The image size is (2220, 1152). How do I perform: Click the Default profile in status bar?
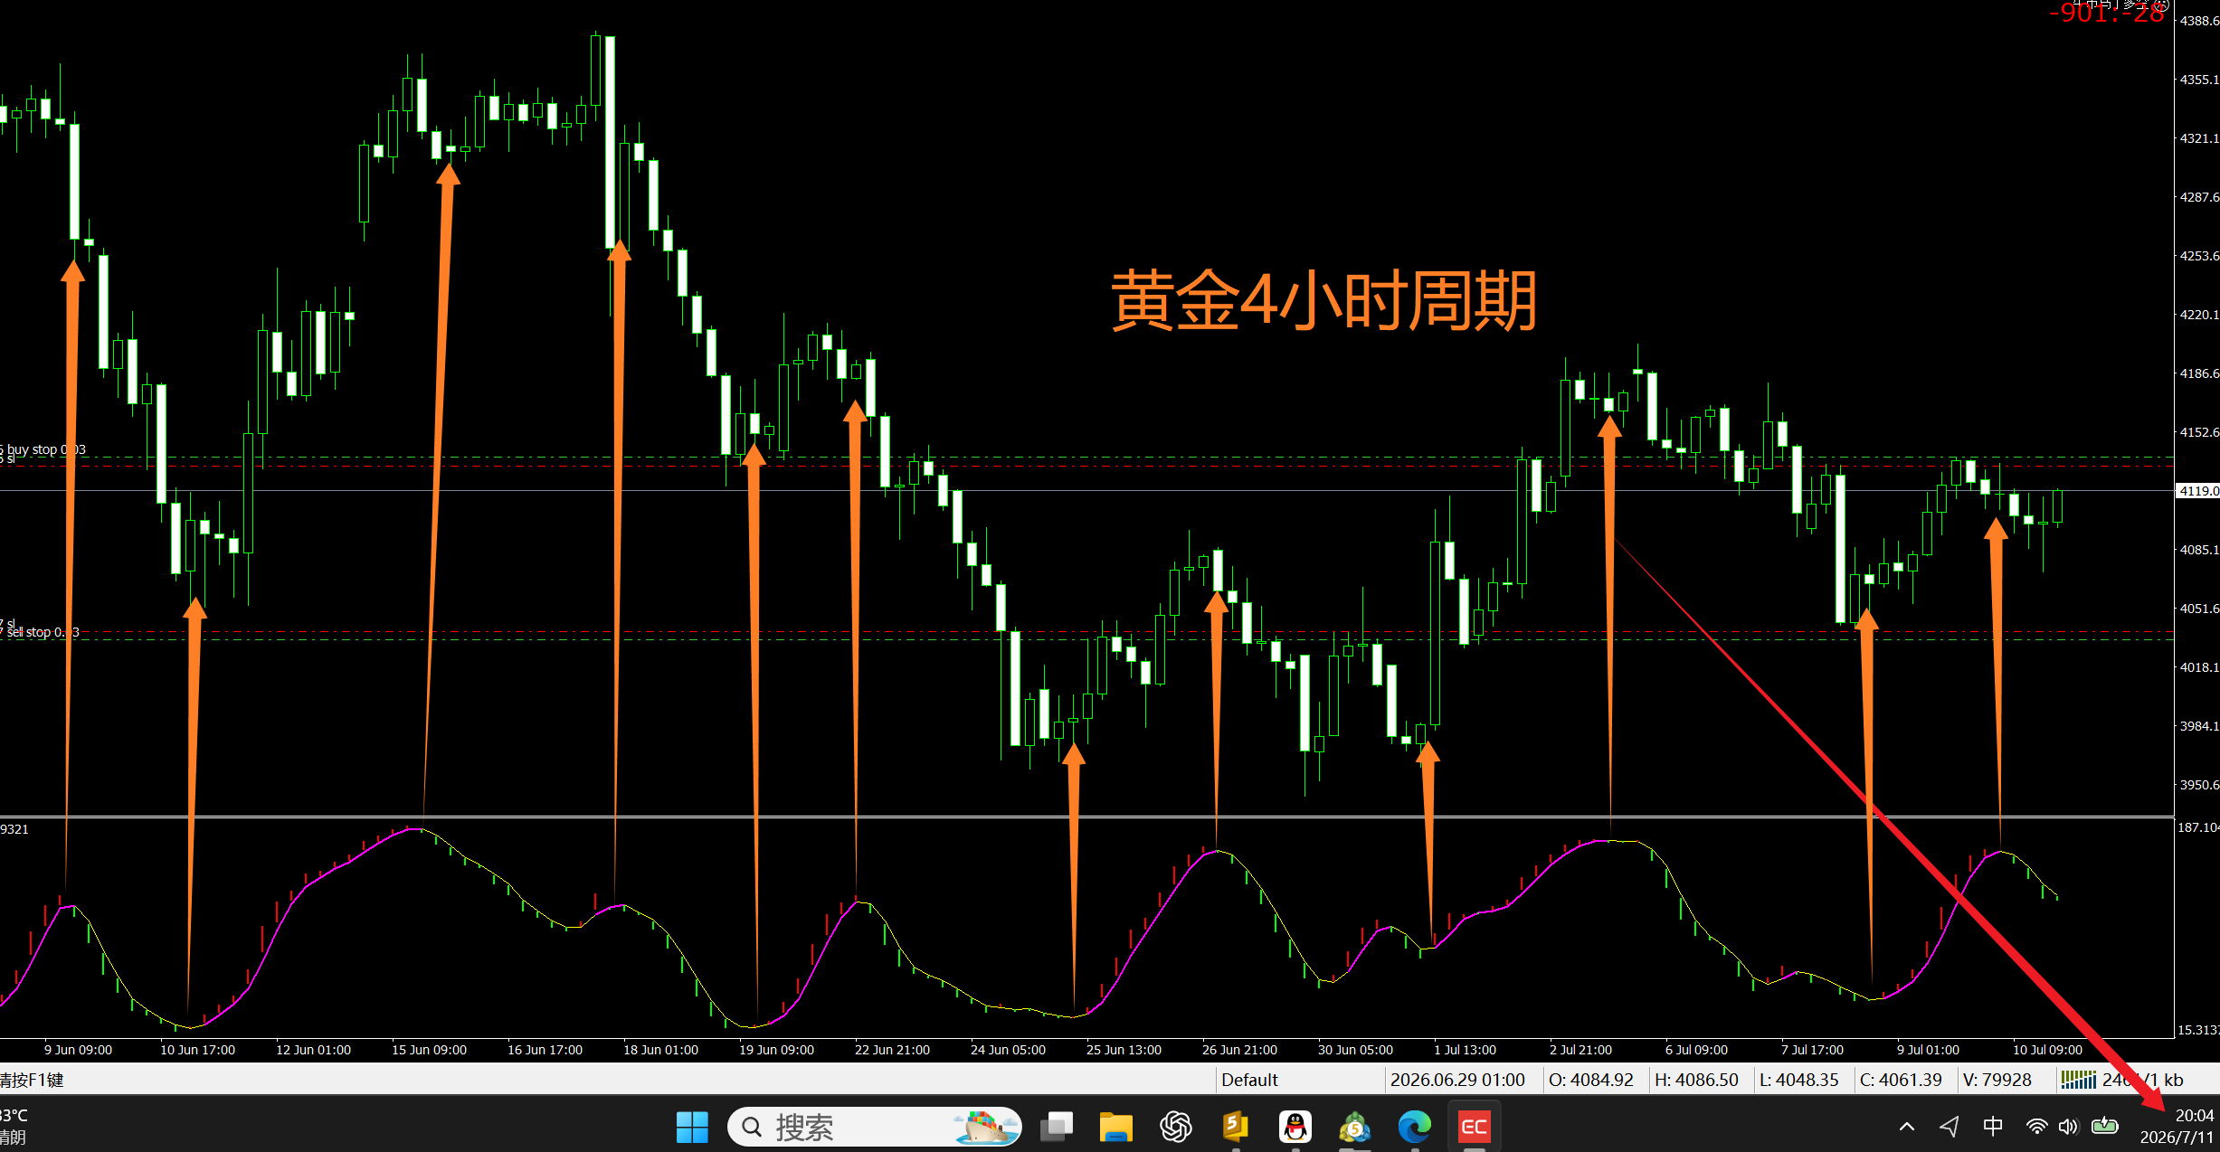coord(1249,1080)
